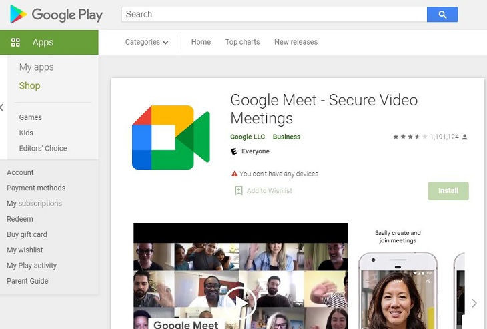Open the Google LLC developer link
Viewport: 487px width, 329px height.
click(x=248, y=137)
